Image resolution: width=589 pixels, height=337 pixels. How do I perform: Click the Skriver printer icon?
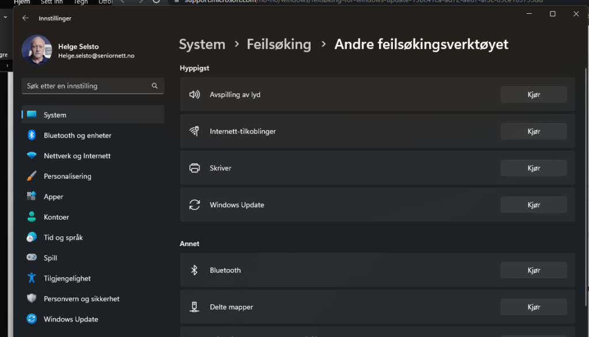194,167
